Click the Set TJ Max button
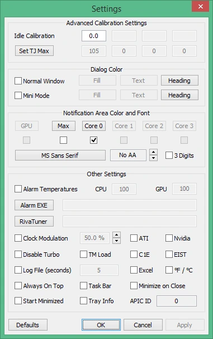The width and height of the screenshot is (213, 339). pos(34,51)
